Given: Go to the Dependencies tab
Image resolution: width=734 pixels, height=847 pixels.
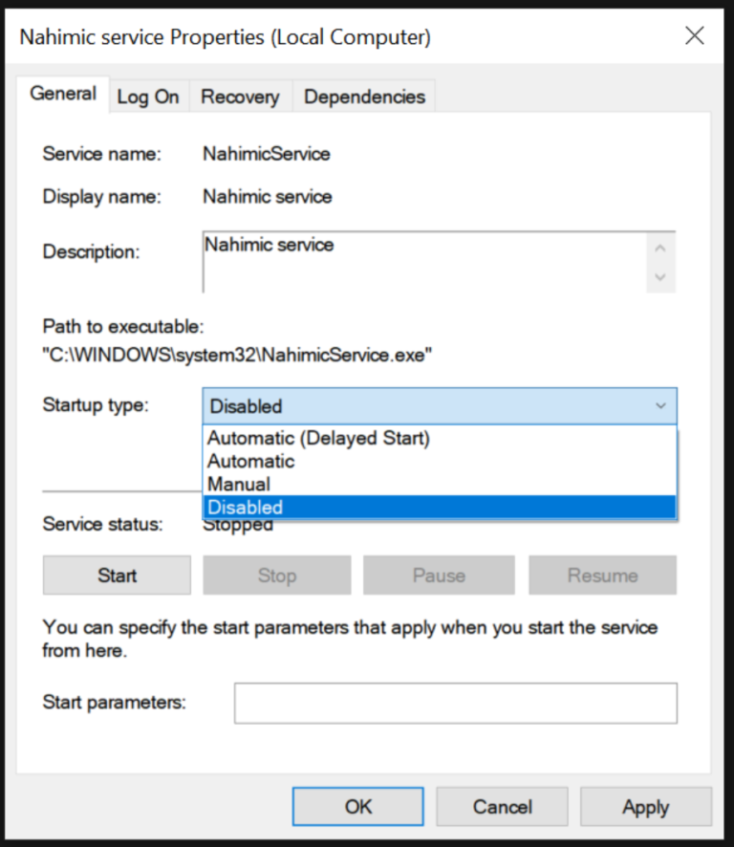Looking at the screenshot, I should 364,97.
